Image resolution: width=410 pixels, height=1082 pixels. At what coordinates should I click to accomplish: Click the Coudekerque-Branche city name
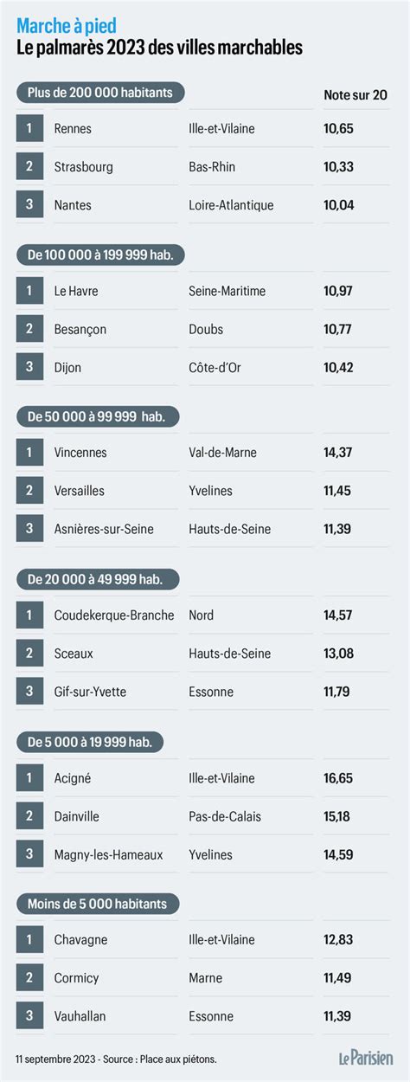114,615
